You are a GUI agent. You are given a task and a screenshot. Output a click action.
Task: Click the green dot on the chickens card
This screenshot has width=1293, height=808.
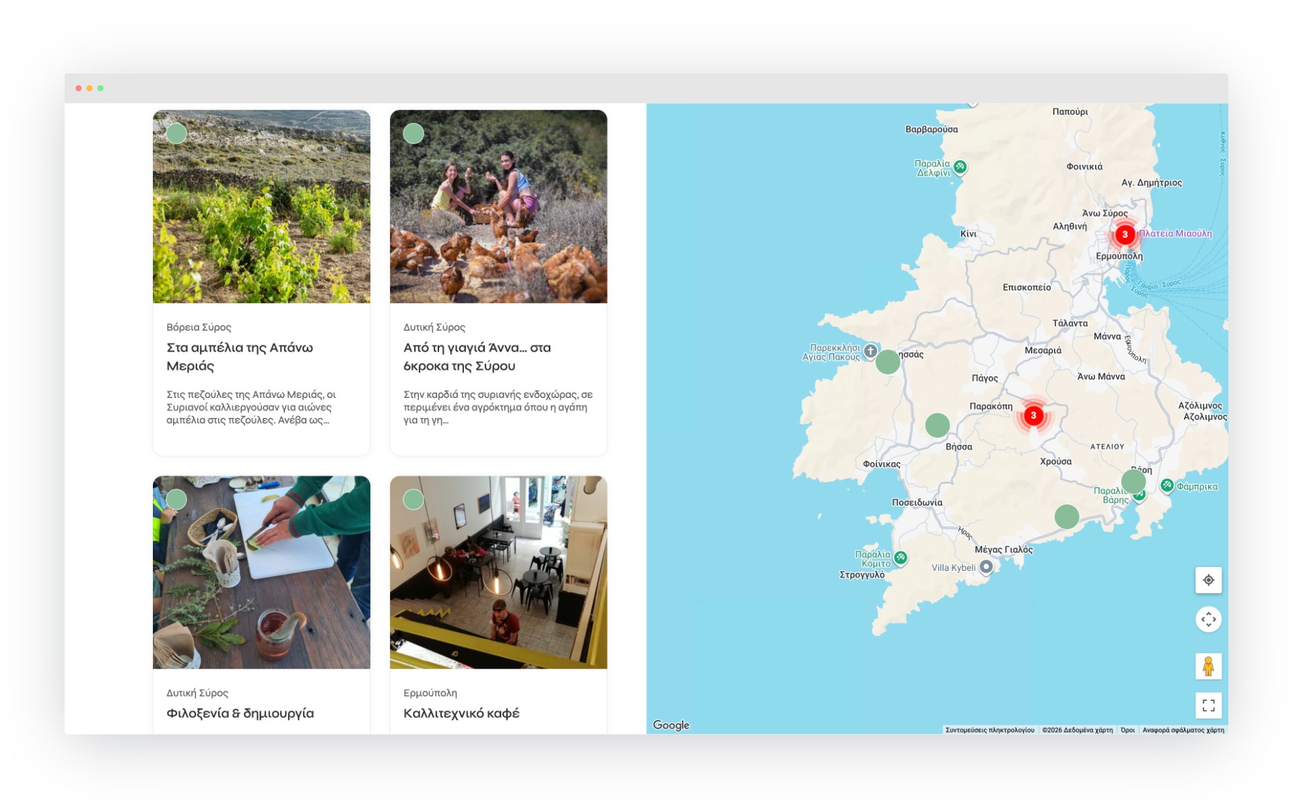[413, 133]
